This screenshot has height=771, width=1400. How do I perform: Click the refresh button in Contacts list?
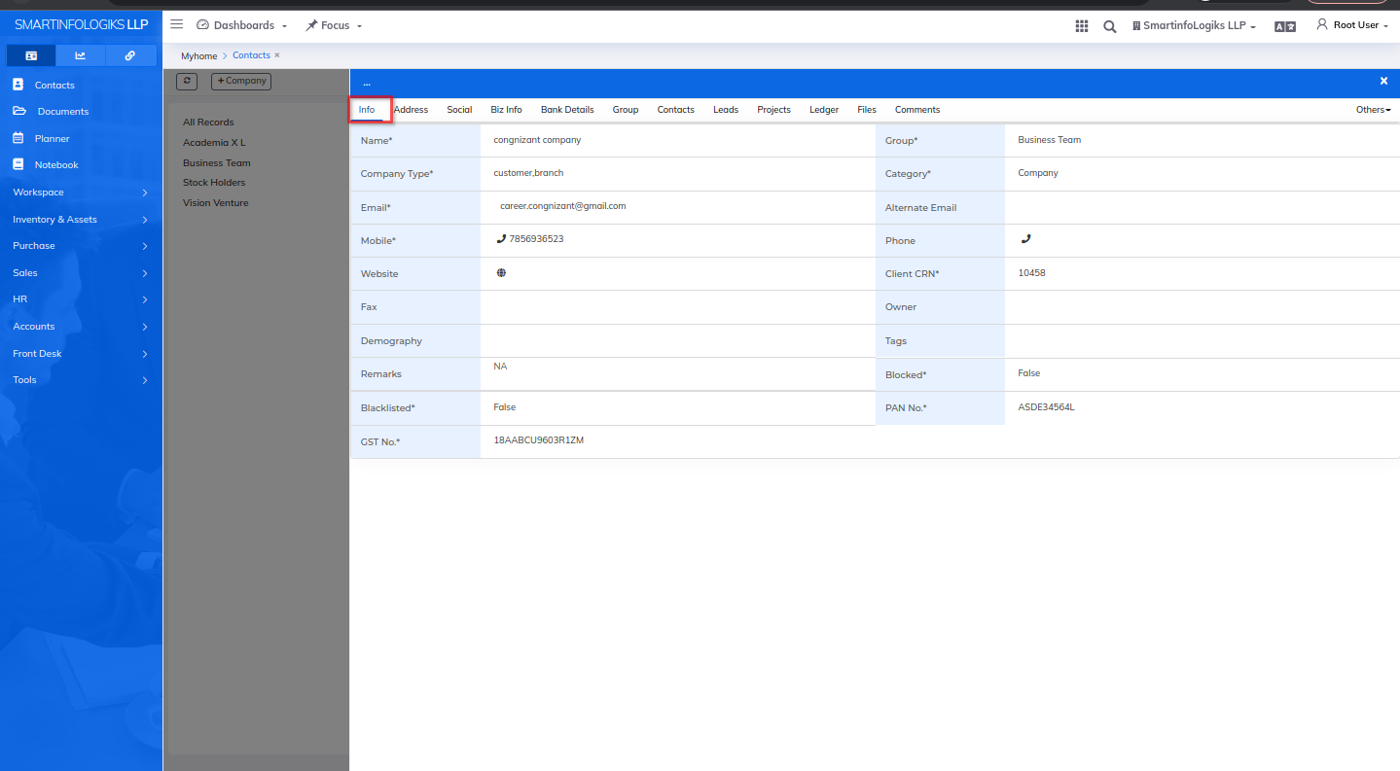point(187,82)
